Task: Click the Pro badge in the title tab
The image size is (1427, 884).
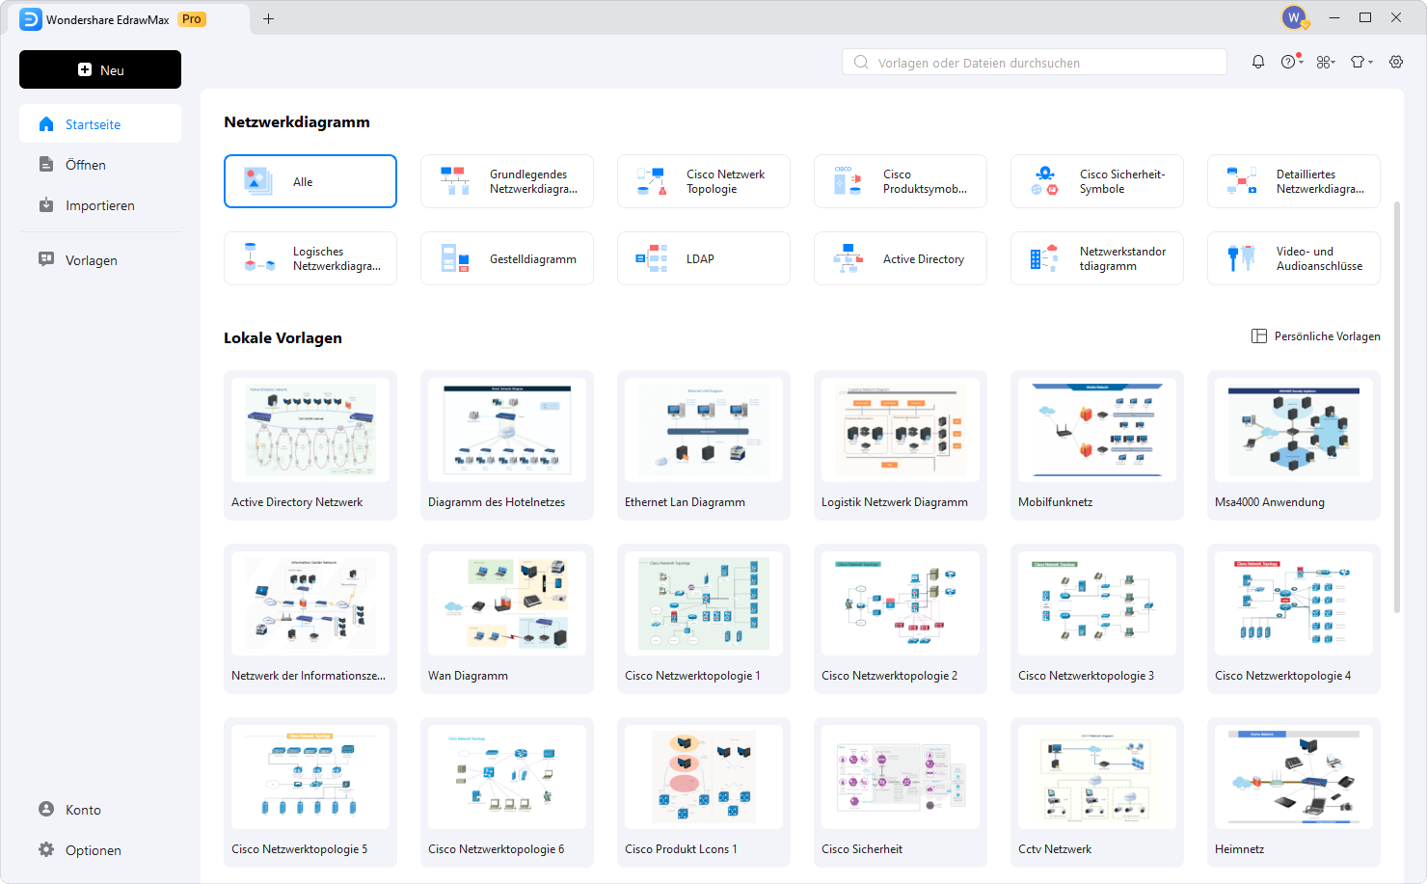Action: tap(192, 19)
